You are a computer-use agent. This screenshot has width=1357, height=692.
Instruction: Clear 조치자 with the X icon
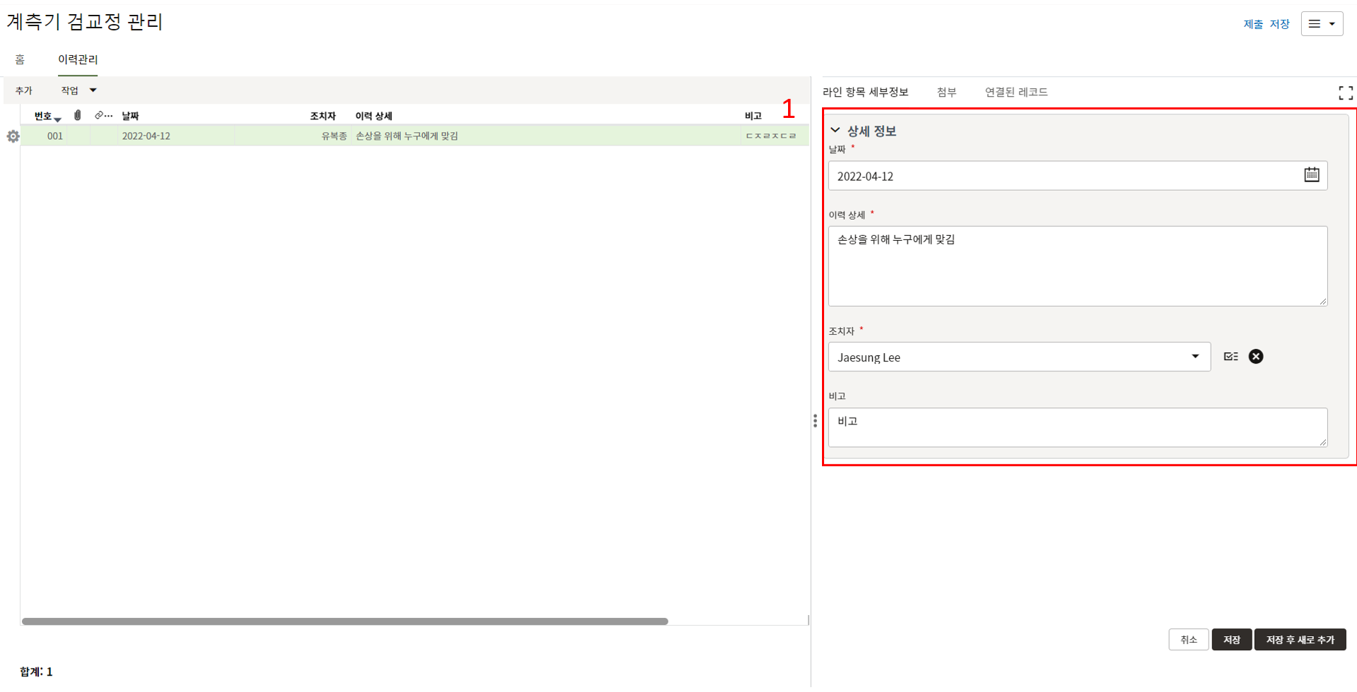click(x=1255, y=357)
